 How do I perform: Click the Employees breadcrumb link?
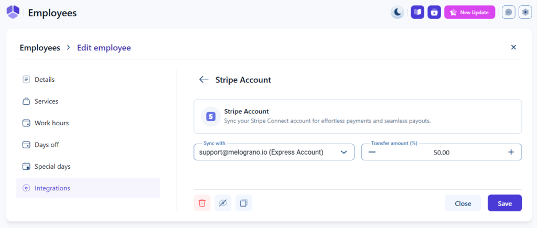click(x=40, y=48)
